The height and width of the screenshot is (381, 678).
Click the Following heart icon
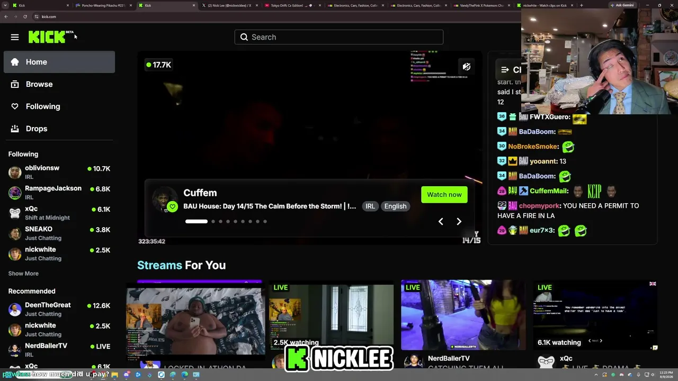(x=15, y=106)
